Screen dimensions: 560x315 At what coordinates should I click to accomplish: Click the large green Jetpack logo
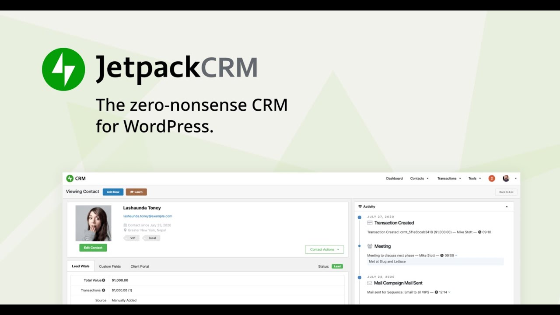coord(63,70)
